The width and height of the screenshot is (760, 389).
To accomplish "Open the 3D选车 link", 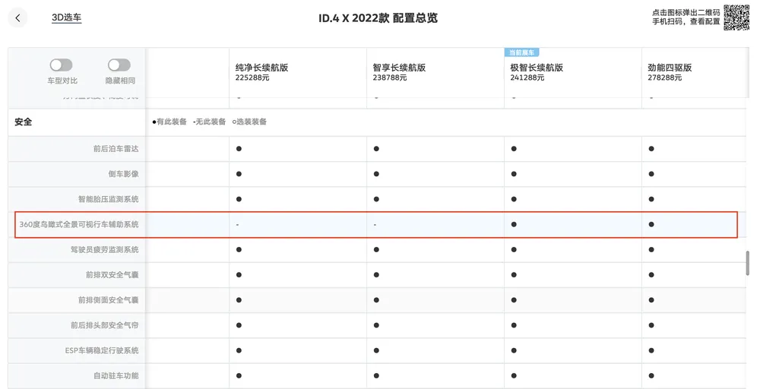I will [x=66, y=18].
